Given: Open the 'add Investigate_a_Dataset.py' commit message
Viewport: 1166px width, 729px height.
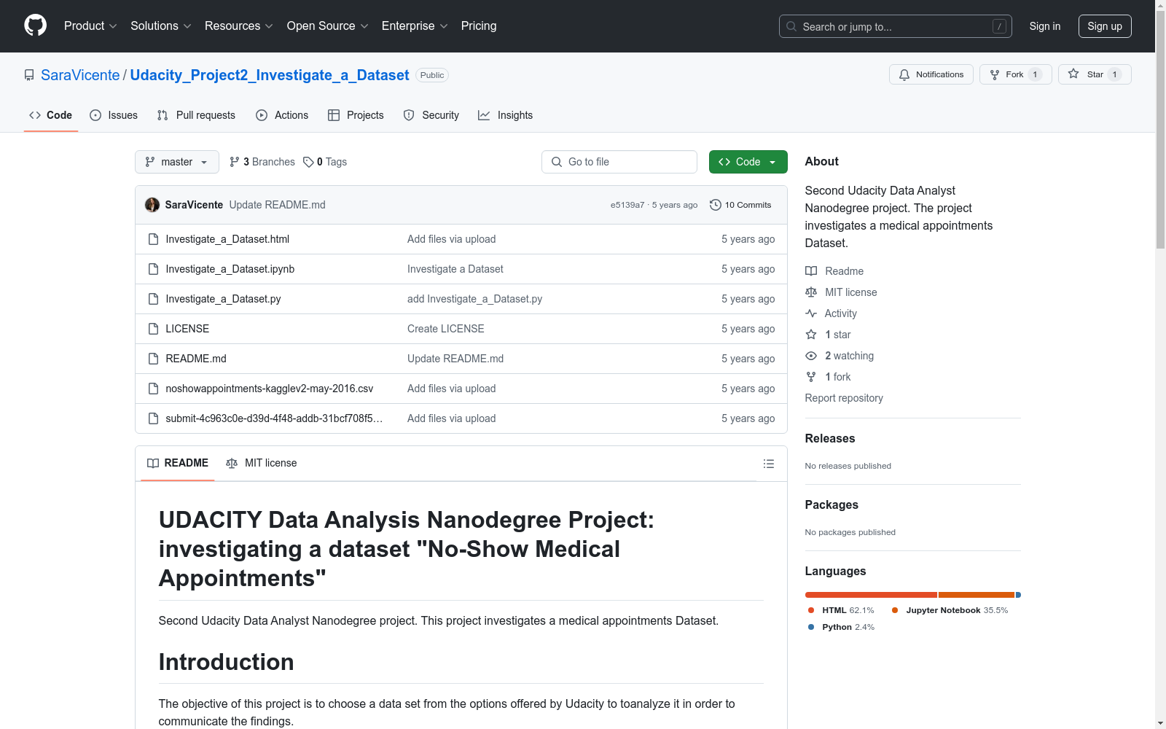Looking at the screenshot, I should [475, 299].
